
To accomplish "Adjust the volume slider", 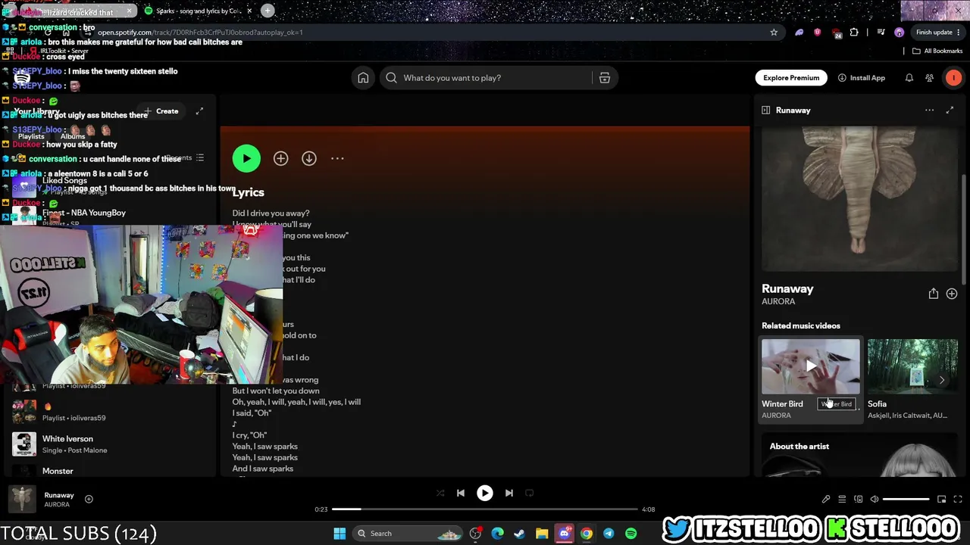I will click(x=906, y=500).
